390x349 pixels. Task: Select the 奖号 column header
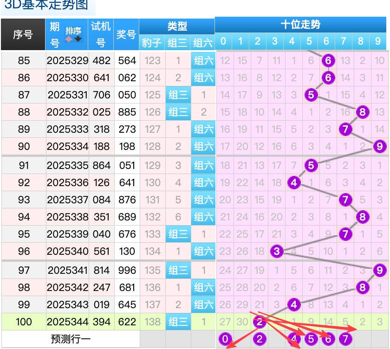[x=126, y=34]
